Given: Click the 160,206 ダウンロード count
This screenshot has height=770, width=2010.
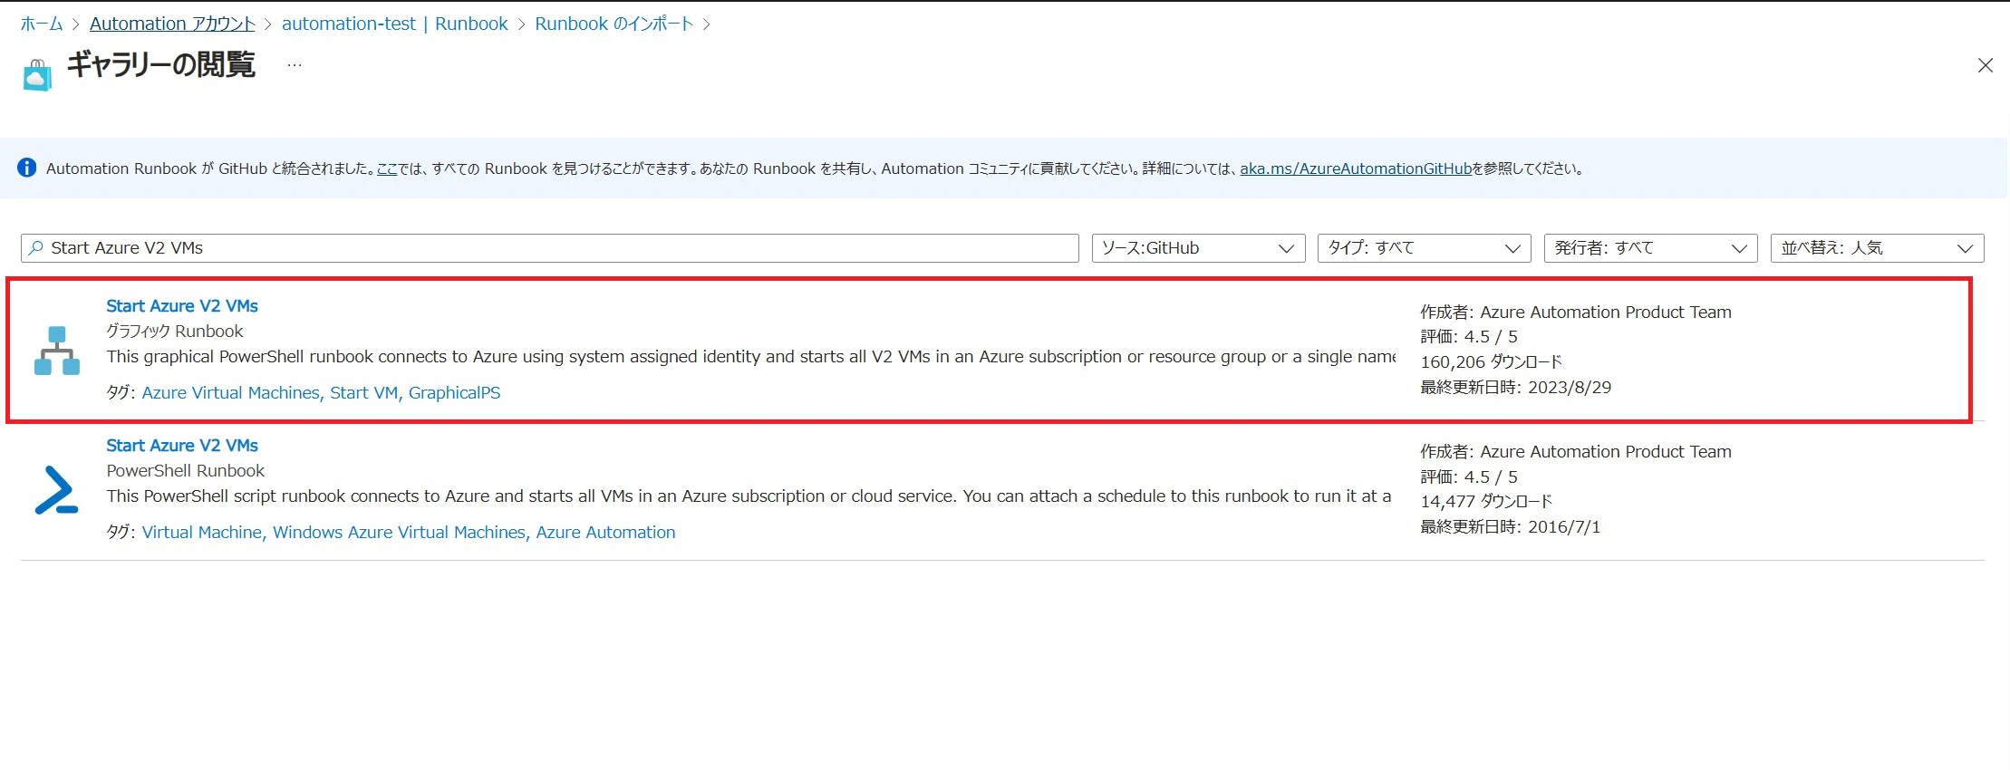Looking at the screenshot, I should [x=1491, y=362].
